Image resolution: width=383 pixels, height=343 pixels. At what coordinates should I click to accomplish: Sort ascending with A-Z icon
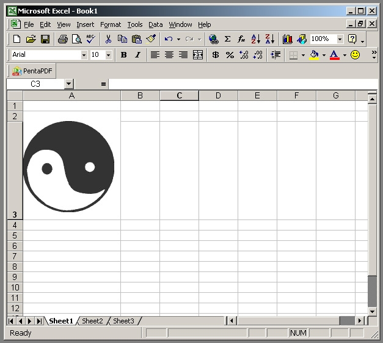click(x=255, y=39)
